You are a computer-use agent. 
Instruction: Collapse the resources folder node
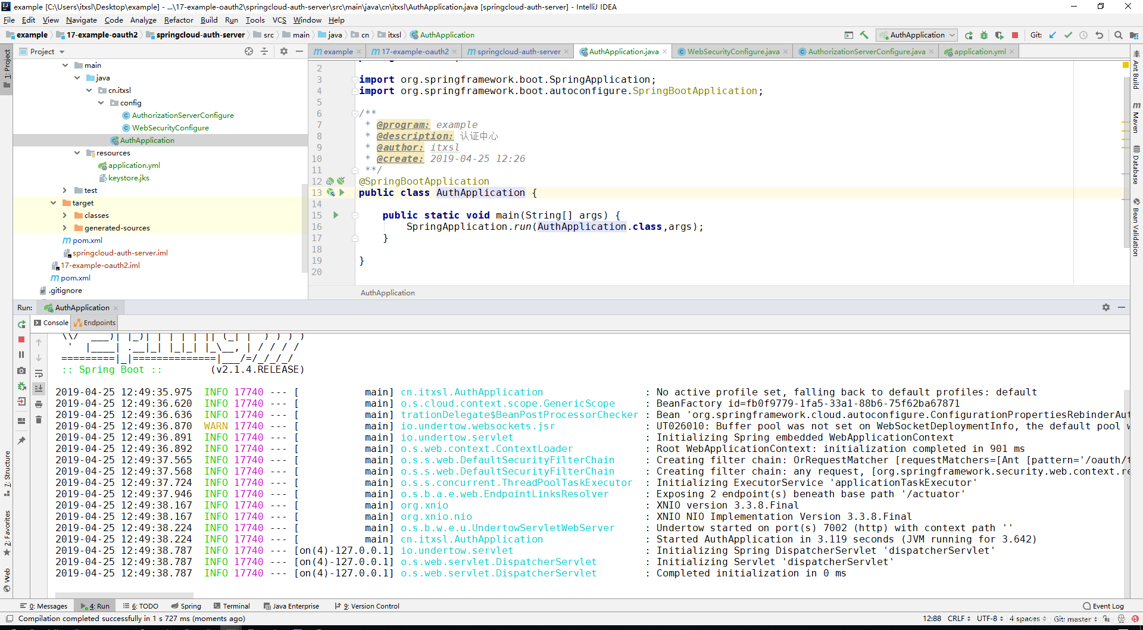point(77,153)
